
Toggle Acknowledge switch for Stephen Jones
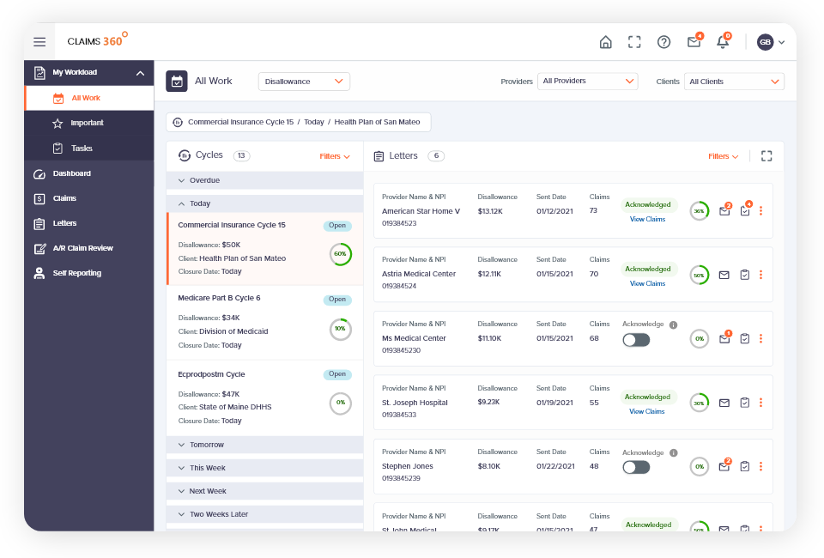tap(636, 467)
